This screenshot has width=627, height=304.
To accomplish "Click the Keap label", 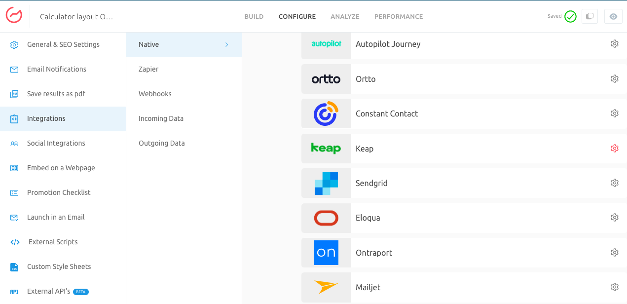I will tap(365, 149).
